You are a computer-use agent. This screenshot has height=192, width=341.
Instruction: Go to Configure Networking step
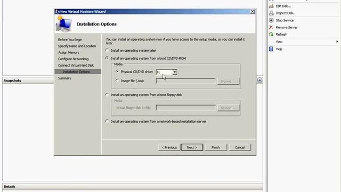tap(74, 59)
